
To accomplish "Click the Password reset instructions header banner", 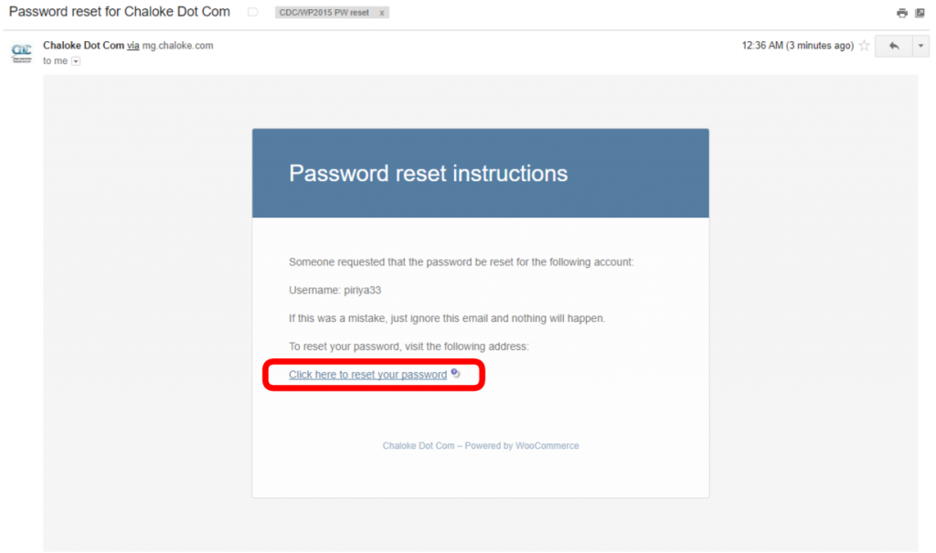I will (x=480, y=173).
